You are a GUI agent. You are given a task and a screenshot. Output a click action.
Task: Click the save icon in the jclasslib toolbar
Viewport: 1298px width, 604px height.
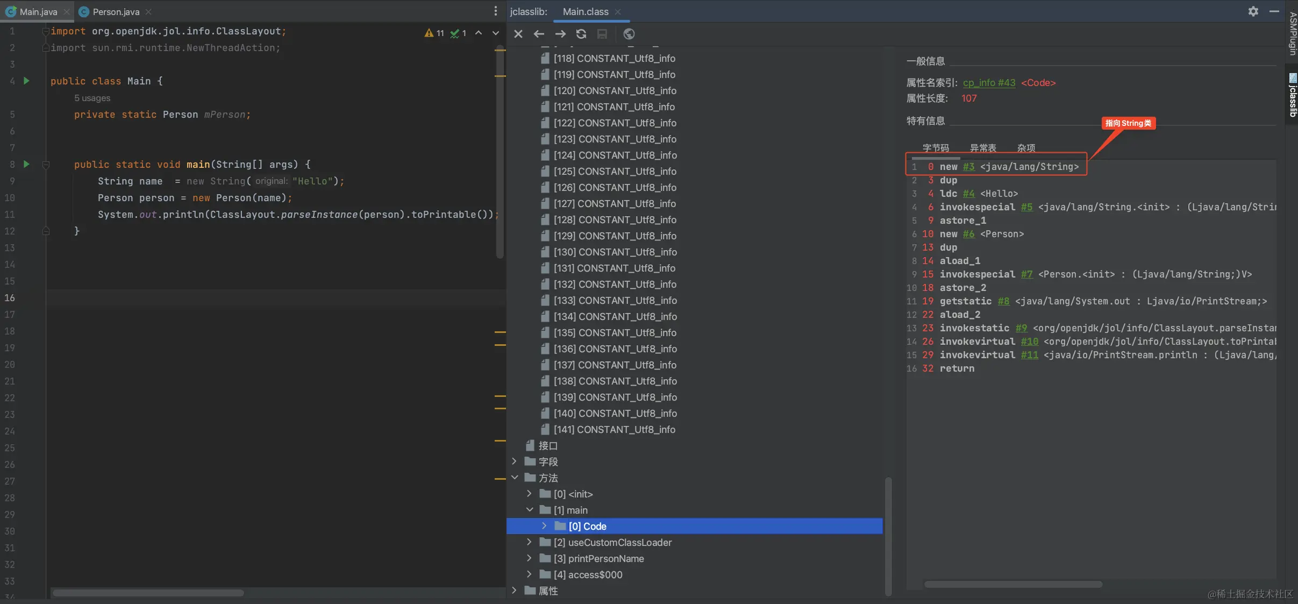602,34
